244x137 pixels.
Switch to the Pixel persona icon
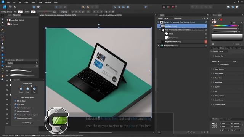pos(10,7)
